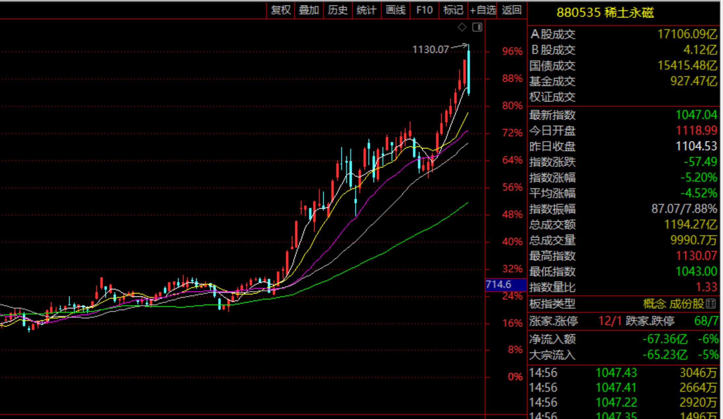Open the 统计 statistics menu
The height and width of the screenshot is (419, 723).
(x=366, y=10)
